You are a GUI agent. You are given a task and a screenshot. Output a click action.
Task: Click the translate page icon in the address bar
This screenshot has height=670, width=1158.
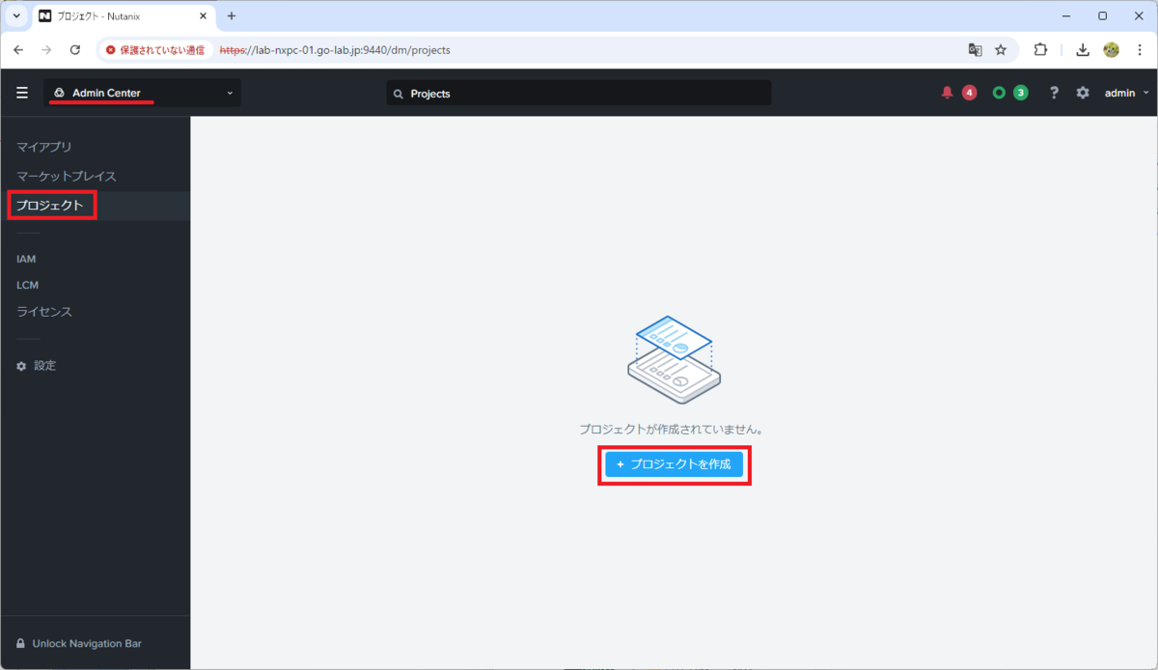[975, 49]
